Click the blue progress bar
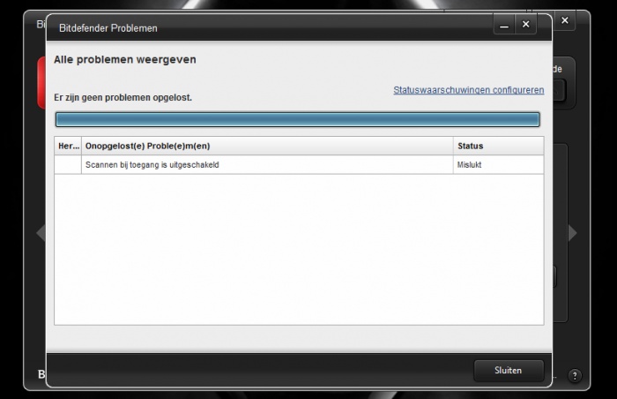The height and width of the screenshot is (399, 617). coord(298,119)
